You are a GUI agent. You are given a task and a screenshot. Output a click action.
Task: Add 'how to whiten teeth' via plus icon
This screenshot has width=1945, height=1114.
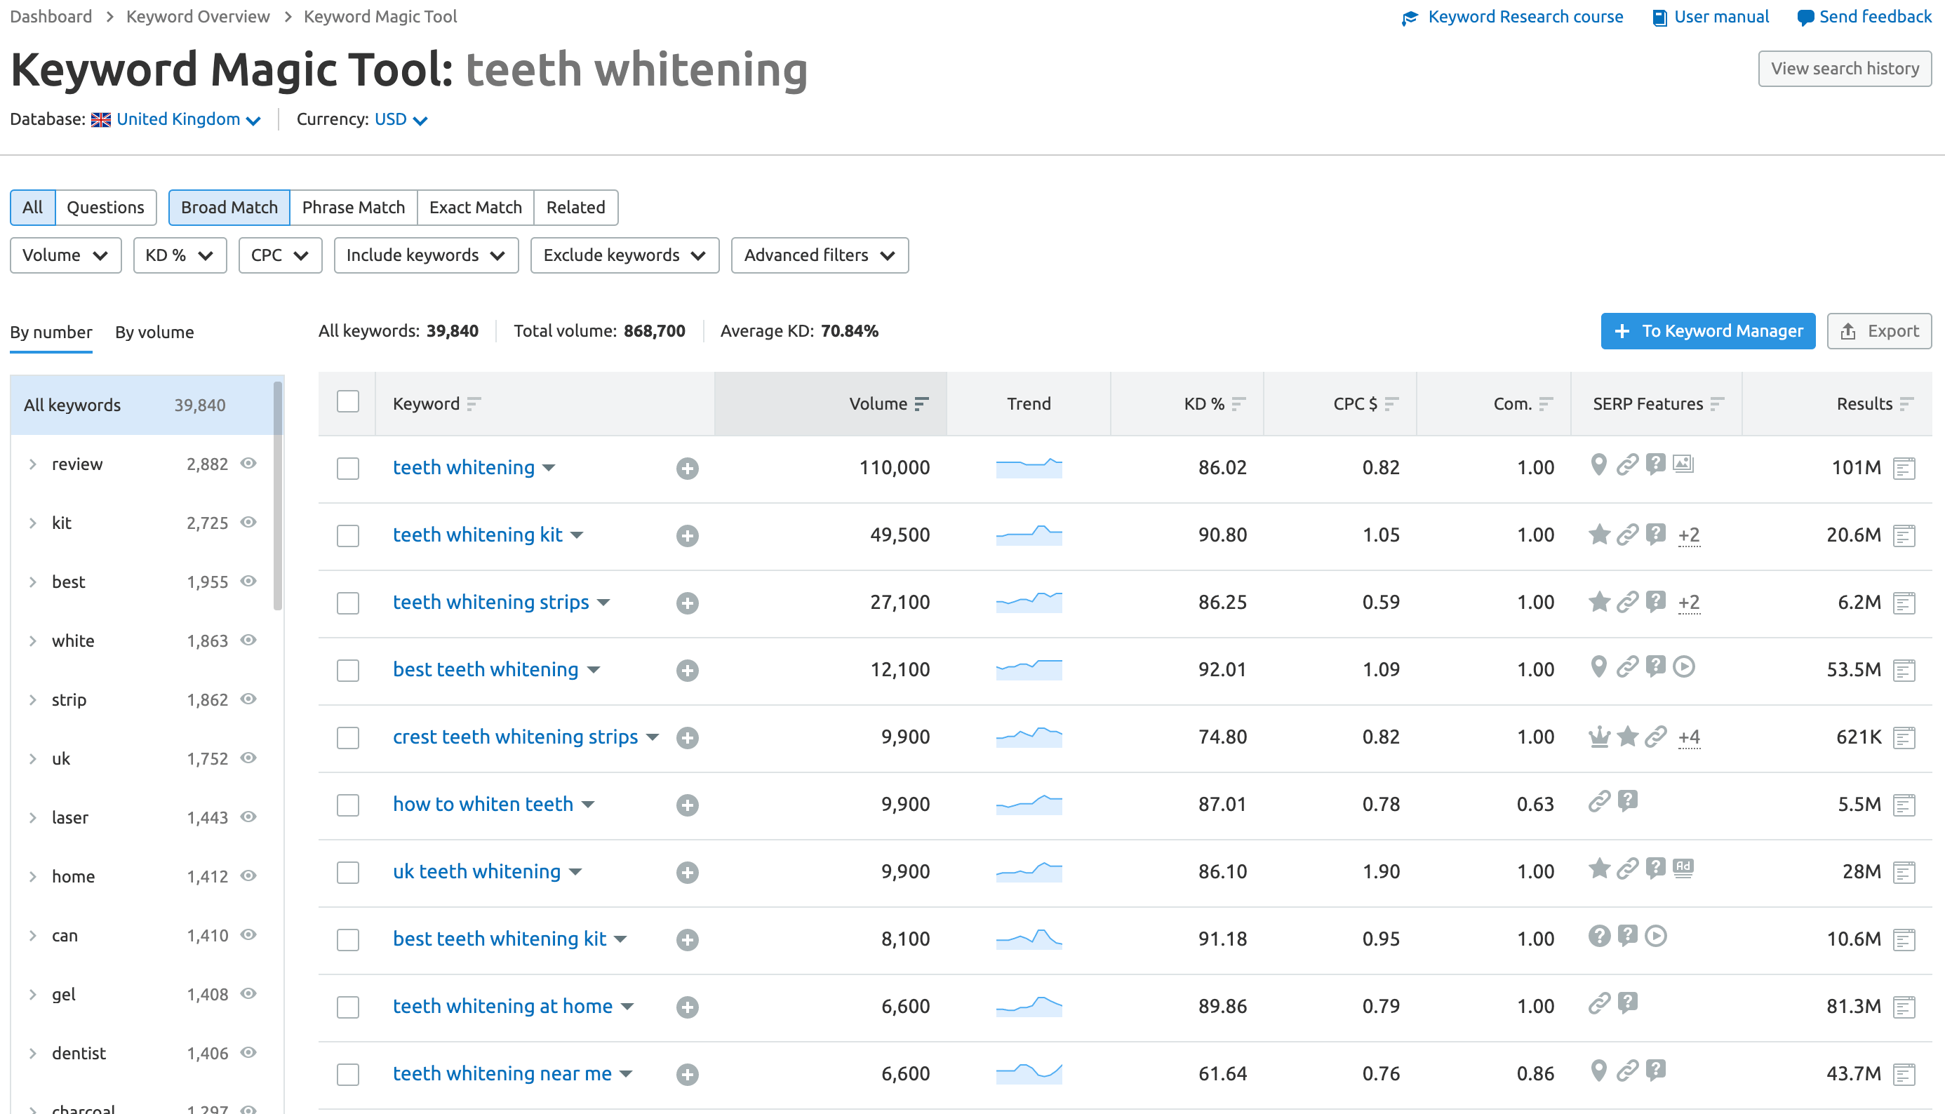[687, 805]
